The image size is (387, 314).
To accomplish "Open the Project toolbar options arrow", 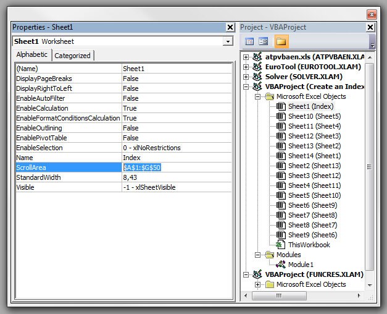I will [372, 41].
